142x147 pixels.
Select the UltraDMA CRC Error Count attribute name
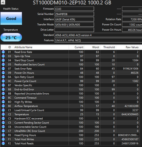click(x=30, y=131)
